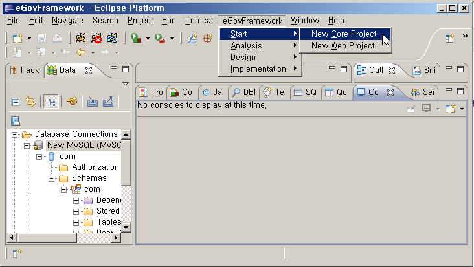Open the Implementation submenu item
This screenshot has width=474, height=267.
click(258, 69)
